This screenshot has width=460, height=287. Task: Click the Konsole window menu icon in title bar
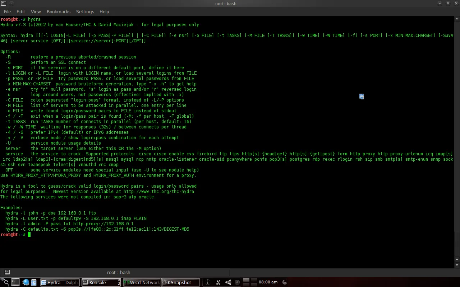coord(3,3)
